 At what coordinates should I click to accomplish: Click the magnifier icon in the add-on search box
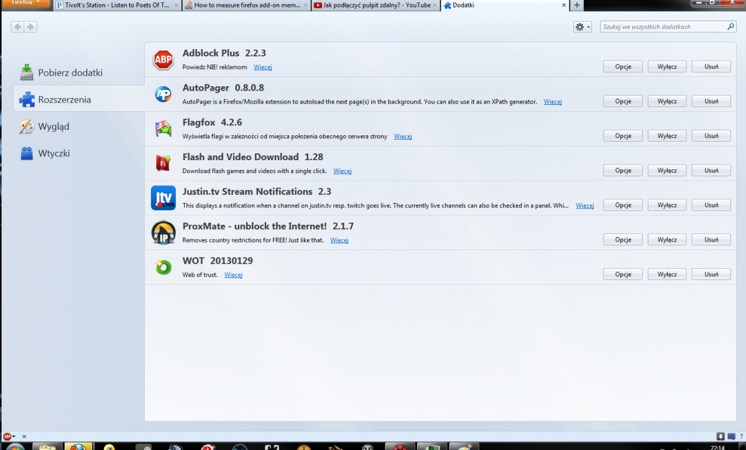tap(731, 27)
